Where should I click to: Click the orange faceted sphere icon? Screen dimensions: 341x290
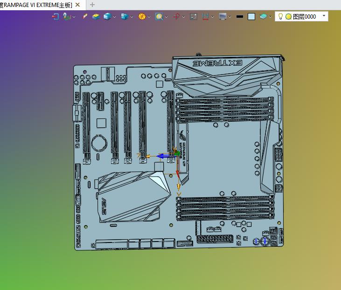tap(142, 16)
